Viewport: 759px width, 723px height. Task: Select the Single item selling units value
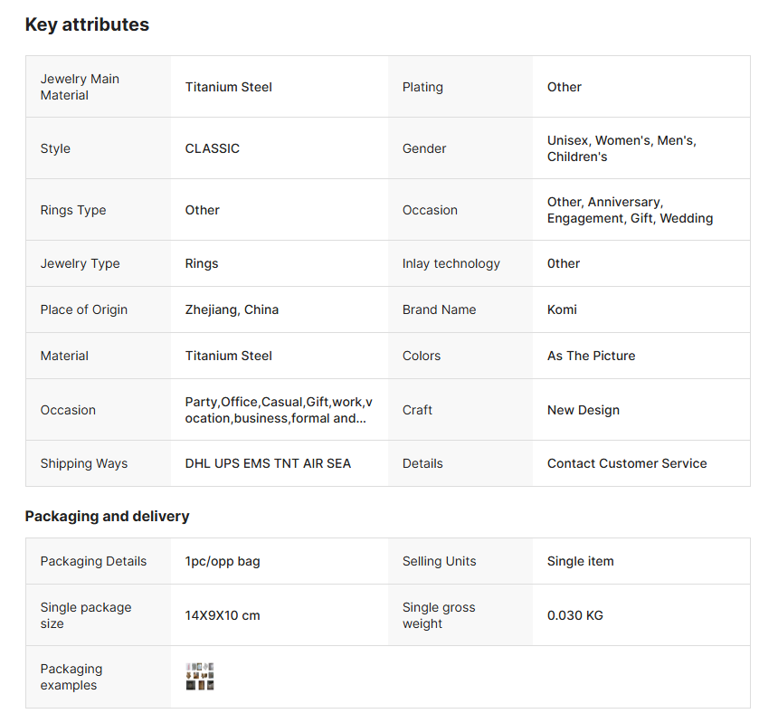tap(580, 561)
